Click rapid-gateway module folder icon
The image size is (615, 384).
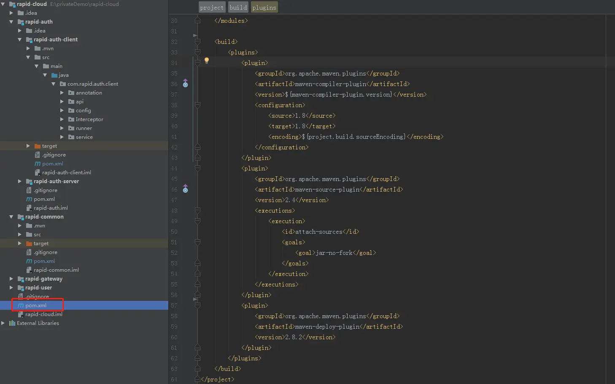pyautogui.click(x=21, y=279)
